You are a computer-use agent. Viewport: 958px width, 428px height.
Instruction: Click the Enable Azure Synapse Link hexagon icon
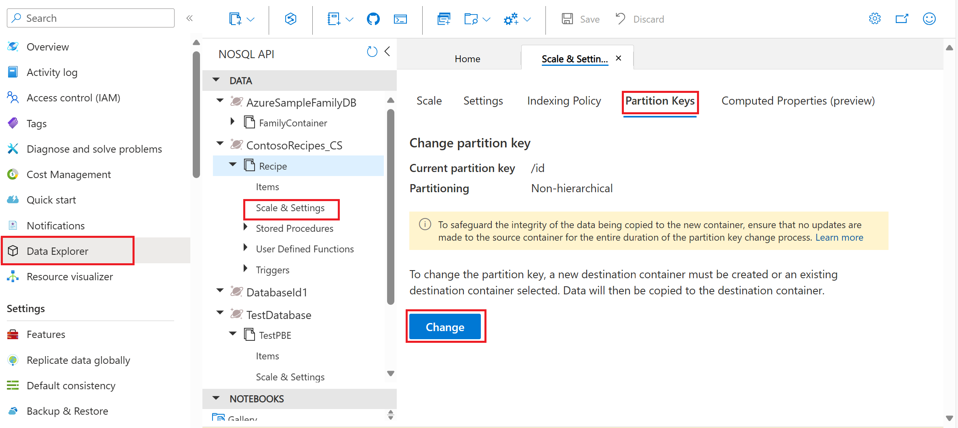[x=290, y=19]
